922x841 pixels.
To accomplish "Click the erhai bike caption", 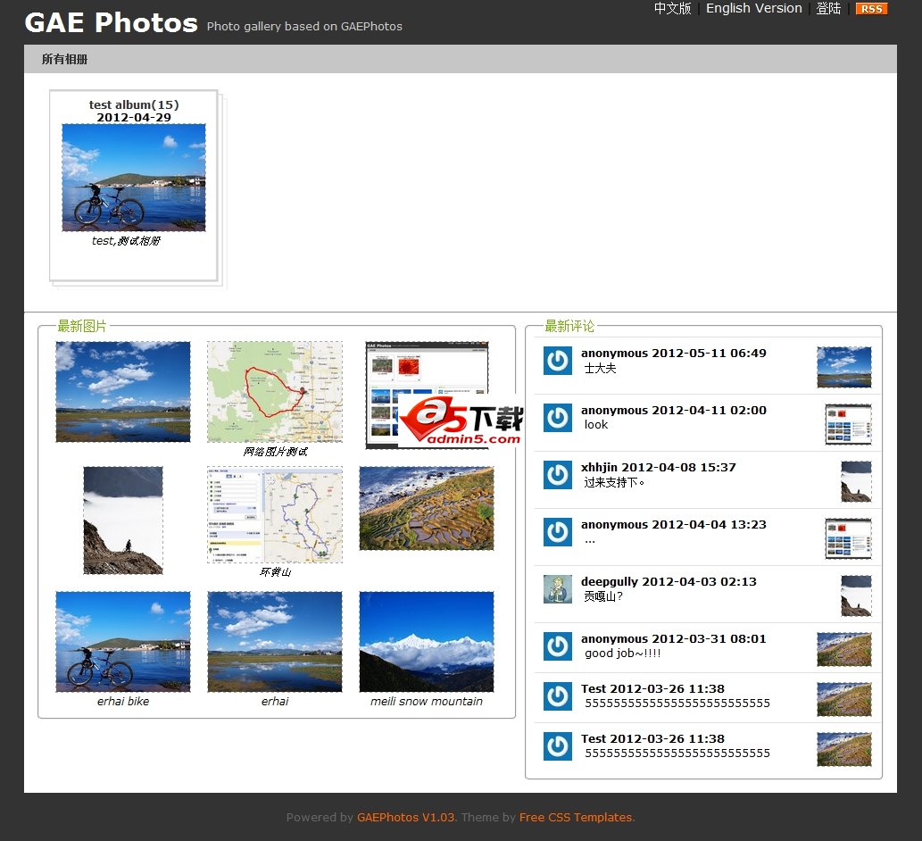I will 123,702.
